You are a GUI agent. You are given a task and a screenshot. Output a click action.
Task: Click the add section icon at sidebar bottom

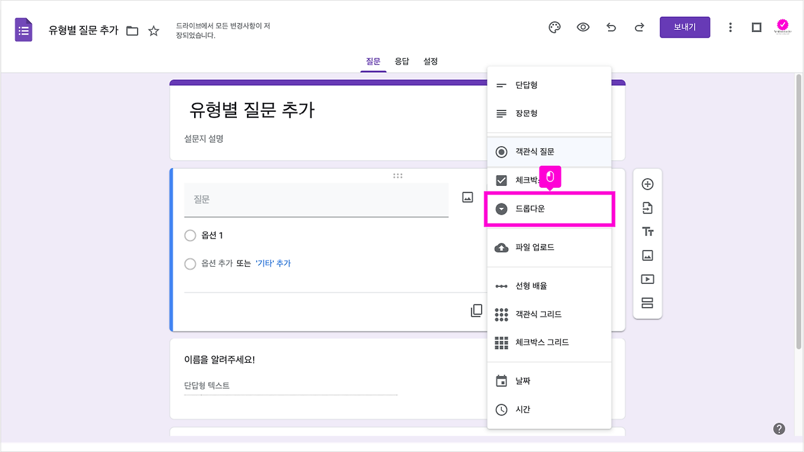pos(647,303)
